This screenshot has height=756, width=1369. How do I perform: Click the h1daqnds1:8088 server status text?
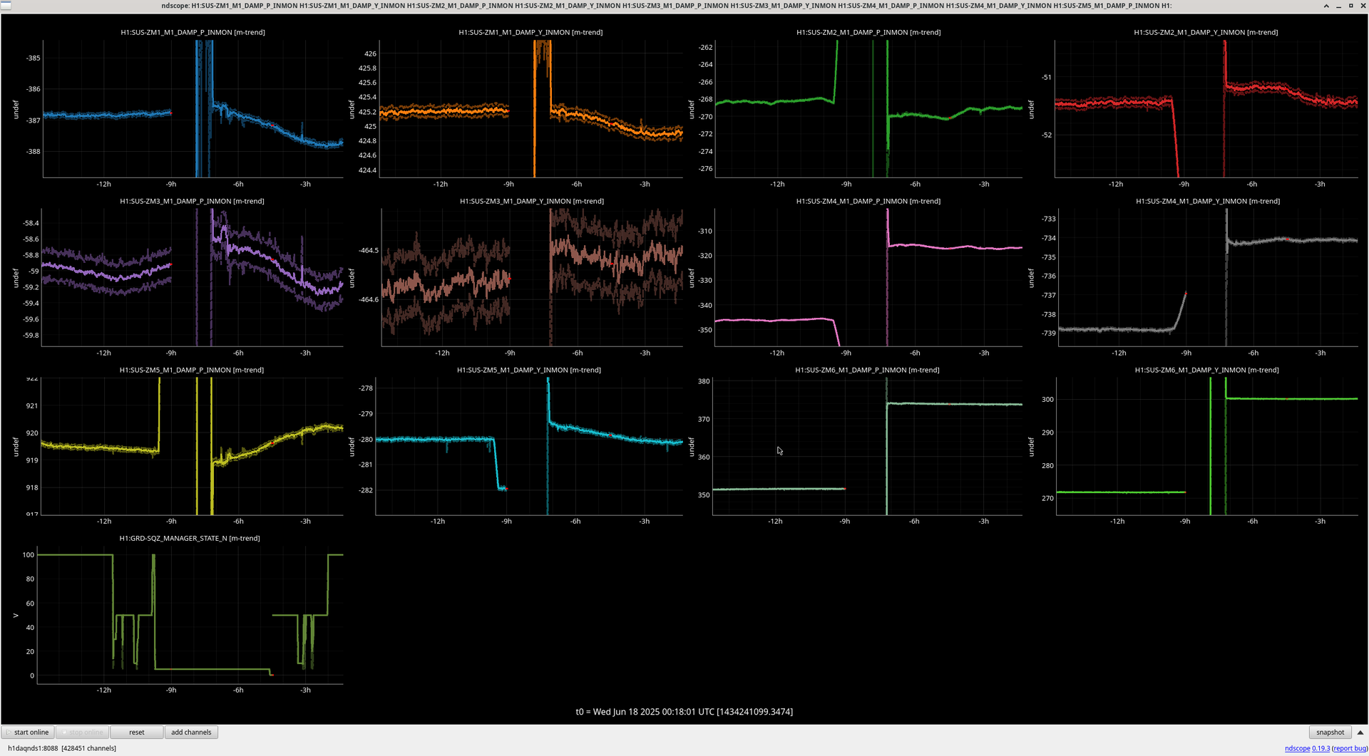(x=62, y=748)
